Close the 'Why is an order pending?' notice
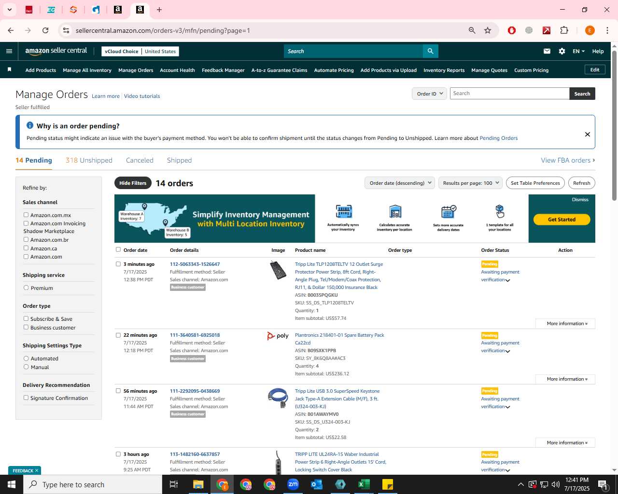This screenshot has width=618, height=494. pyautogui.click(x=588, y=134)
